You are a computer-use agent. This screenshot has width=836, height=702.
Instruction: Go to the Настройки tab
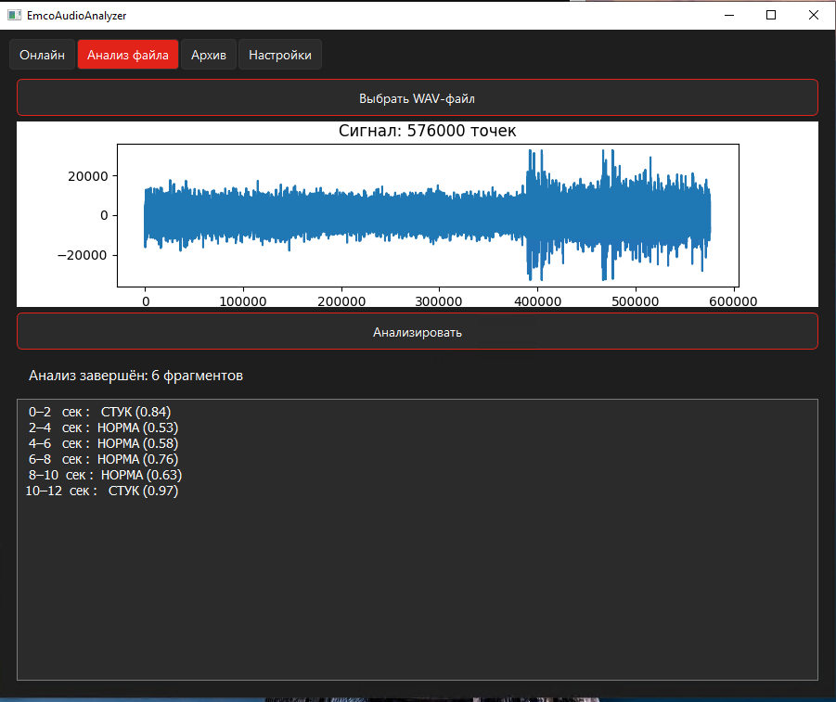tap(280, 55)
